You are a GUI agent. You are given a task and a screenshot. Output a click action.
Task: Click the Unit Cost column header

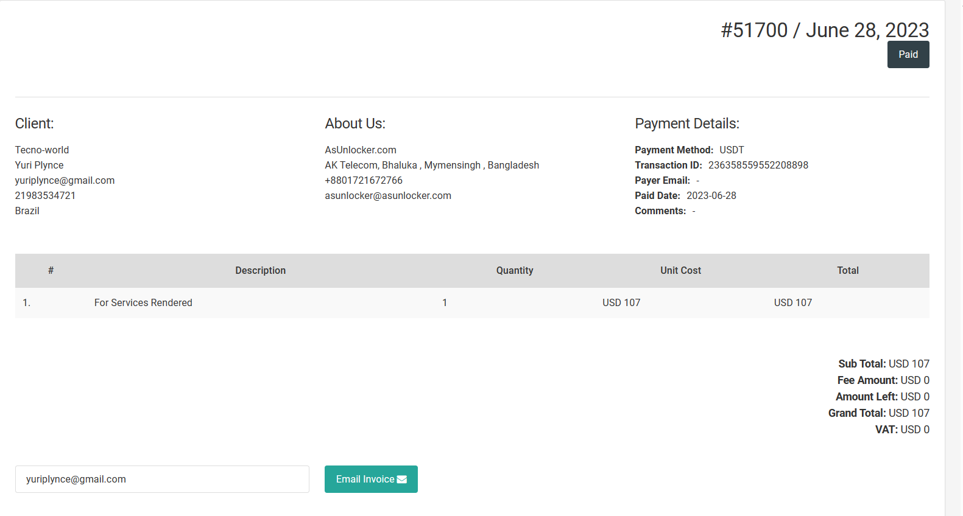680,270
